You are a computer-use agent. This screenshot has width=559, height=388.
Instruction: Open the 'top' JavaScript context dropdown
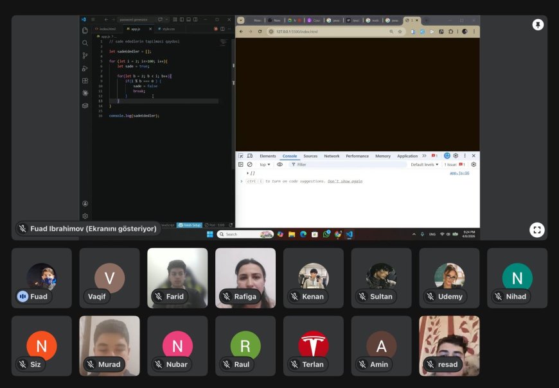(x=265, y=164)
